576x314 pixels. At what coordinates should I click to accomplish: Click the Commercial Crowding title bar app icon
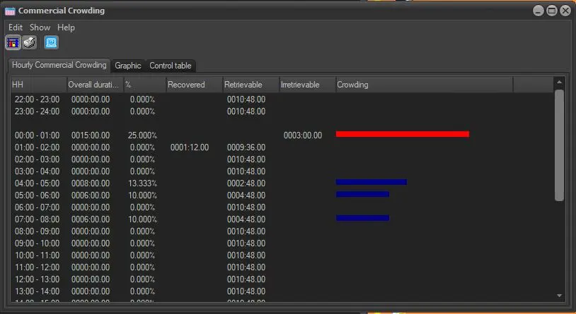pos(10,11)
